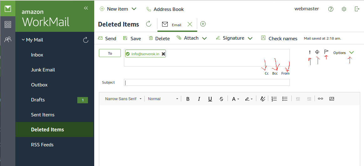Send the email
364x166 pixels.
107,38
